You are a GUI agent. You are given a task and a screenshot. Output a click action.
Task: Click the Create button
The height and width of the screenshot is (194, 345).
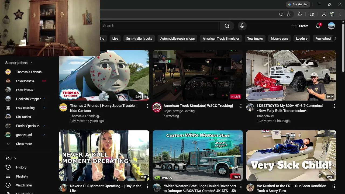click(x=301, y=26)
